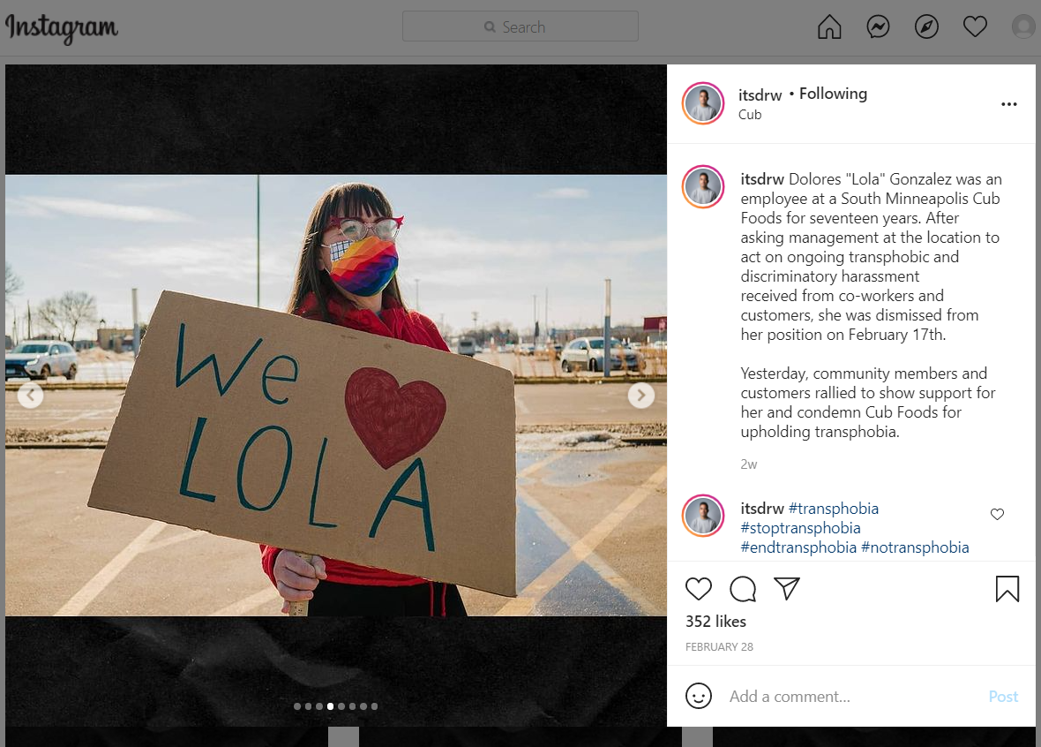Like the post with the heart icon

point(699,589)
